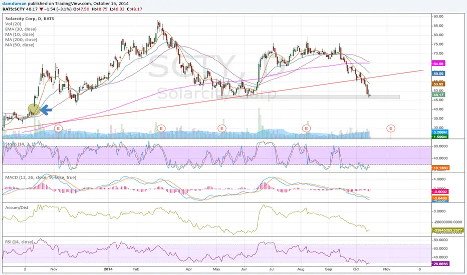Image resolution: width=467 pixels, height=275 pixels.
Task: Select the Stoch (14, 3, 1) pane label
Action: coord(20,144)
